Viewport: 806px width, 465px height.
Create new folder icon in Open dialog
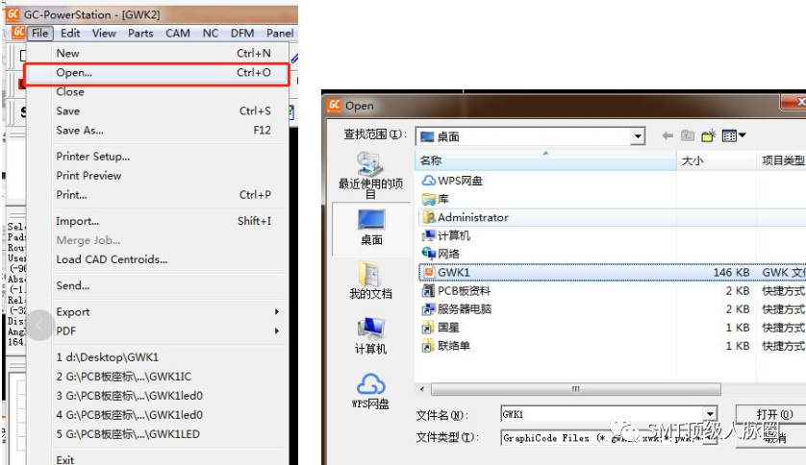(x=708, y=135)
